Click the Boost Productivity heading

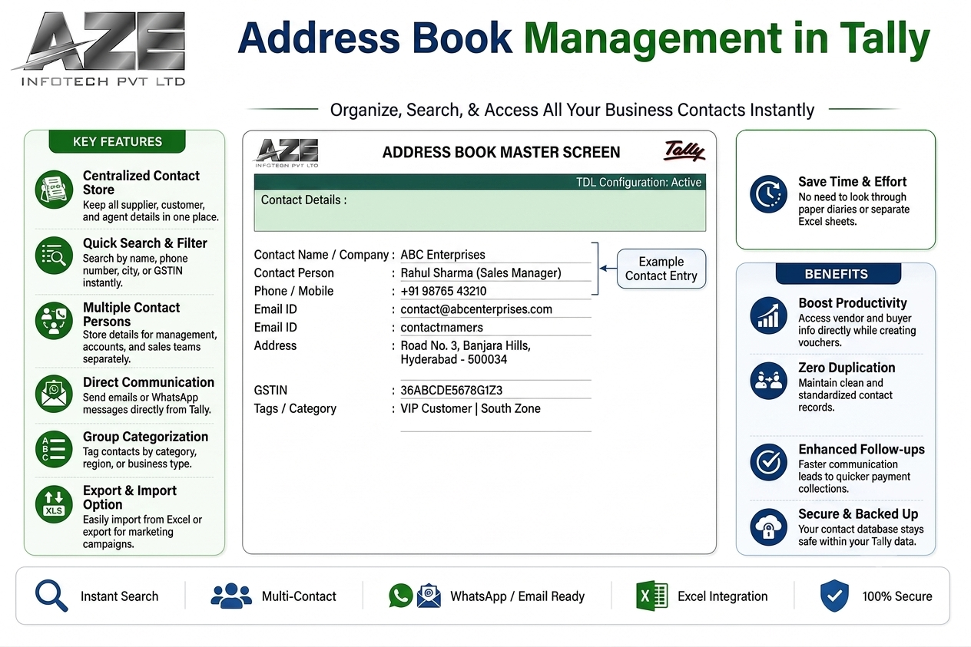click(x=852, y=303)
